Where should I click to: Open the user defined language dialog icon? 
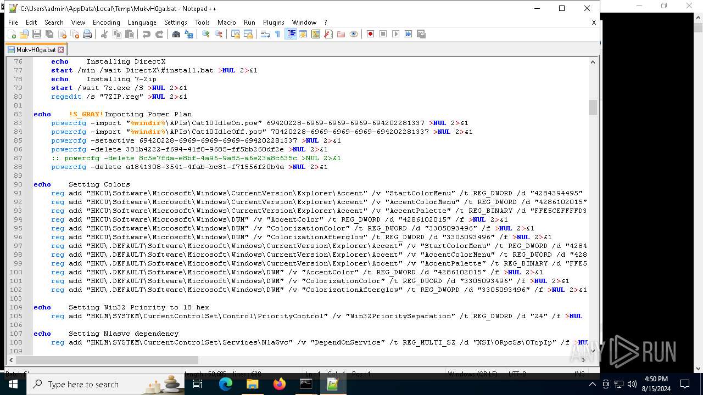click(x=303, y=34)
